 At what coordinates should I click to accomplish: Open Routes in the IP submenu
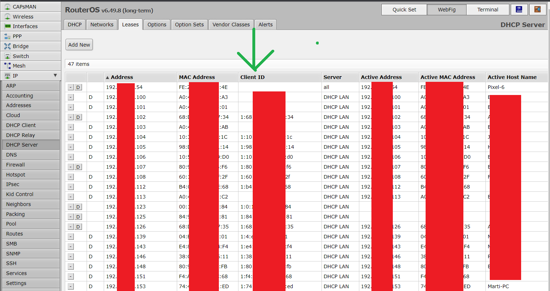coord(31,234)
